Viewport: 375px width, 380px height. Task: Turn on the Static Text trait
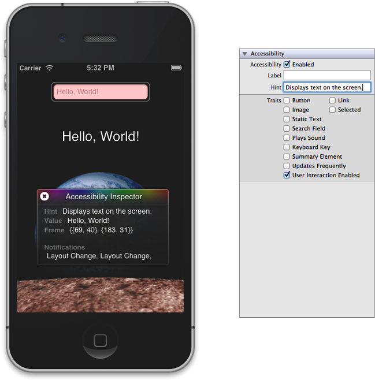(x=287, y=119)
